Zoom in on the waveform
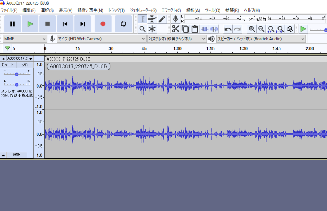This screenshot has height=211, width=327. click(x=252, y=29)
